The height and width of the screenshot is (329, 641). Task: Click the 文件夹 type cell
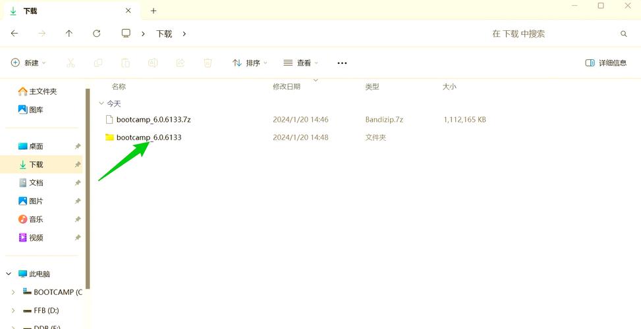pyautogui.click(x=376, y=138)
